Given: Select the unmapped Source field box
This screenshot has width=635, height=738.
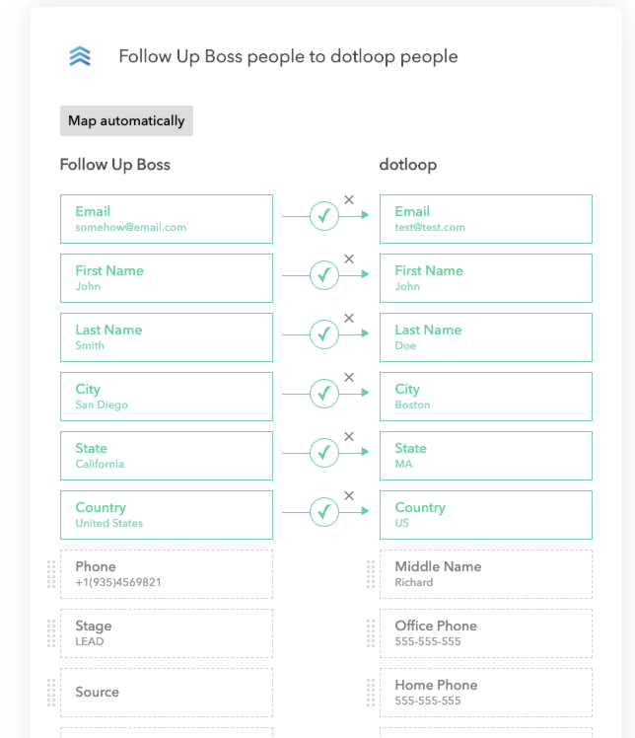Looking at the screenshot, I should [x=166, y=693].
